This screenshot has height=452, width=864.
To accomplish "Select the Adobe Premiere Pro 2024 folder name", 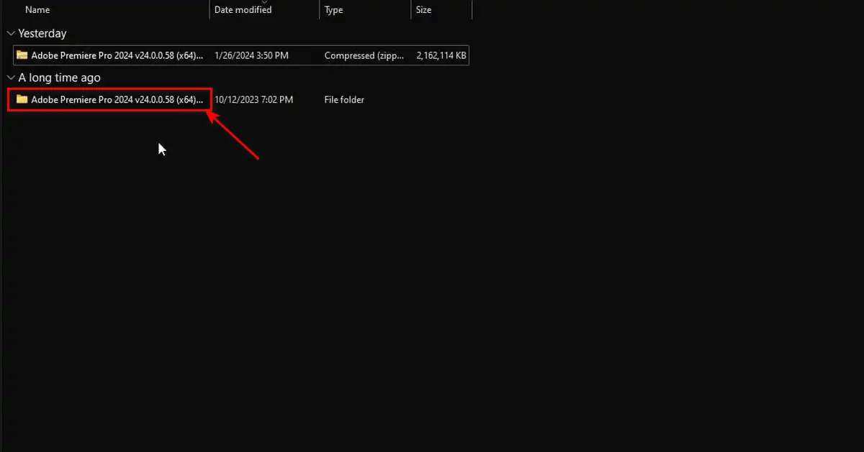I will pyautogui.click(x=117, y=99).
